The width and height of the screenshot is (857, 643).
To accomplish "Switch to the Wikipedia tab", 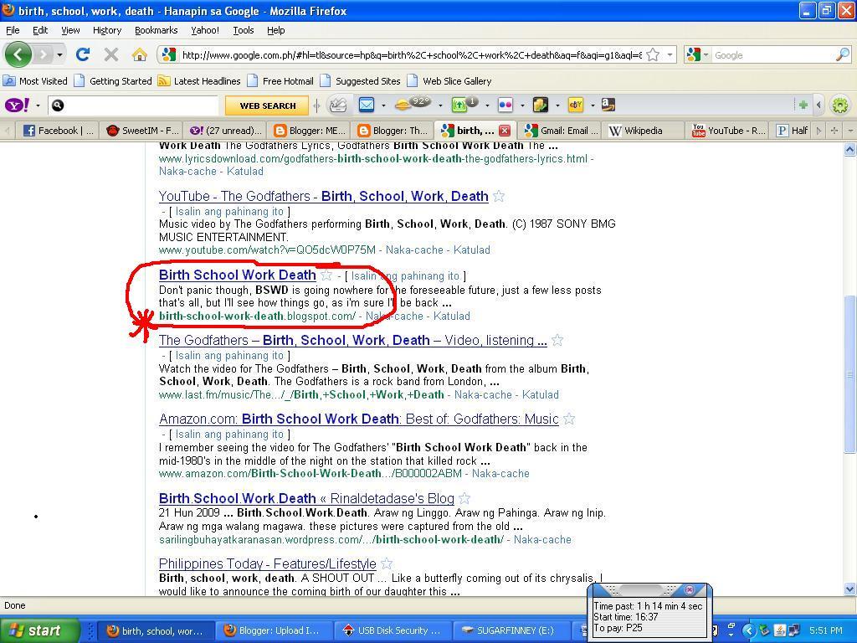I will coord(642,131).
